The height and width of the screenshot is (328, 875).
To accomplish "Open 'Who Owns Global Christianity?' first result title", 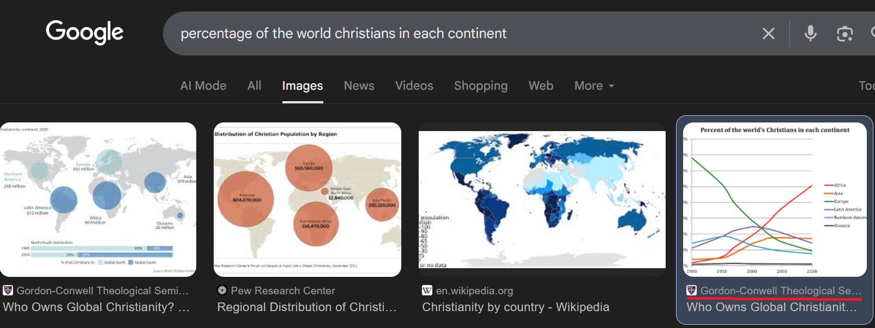I will 96,307.
